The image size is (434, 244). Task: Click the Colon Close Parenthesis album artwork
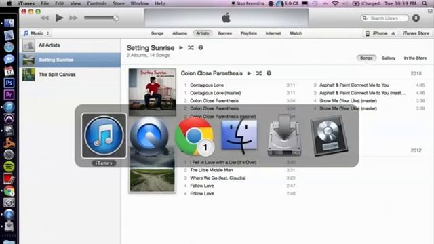(x=152, y=92)
